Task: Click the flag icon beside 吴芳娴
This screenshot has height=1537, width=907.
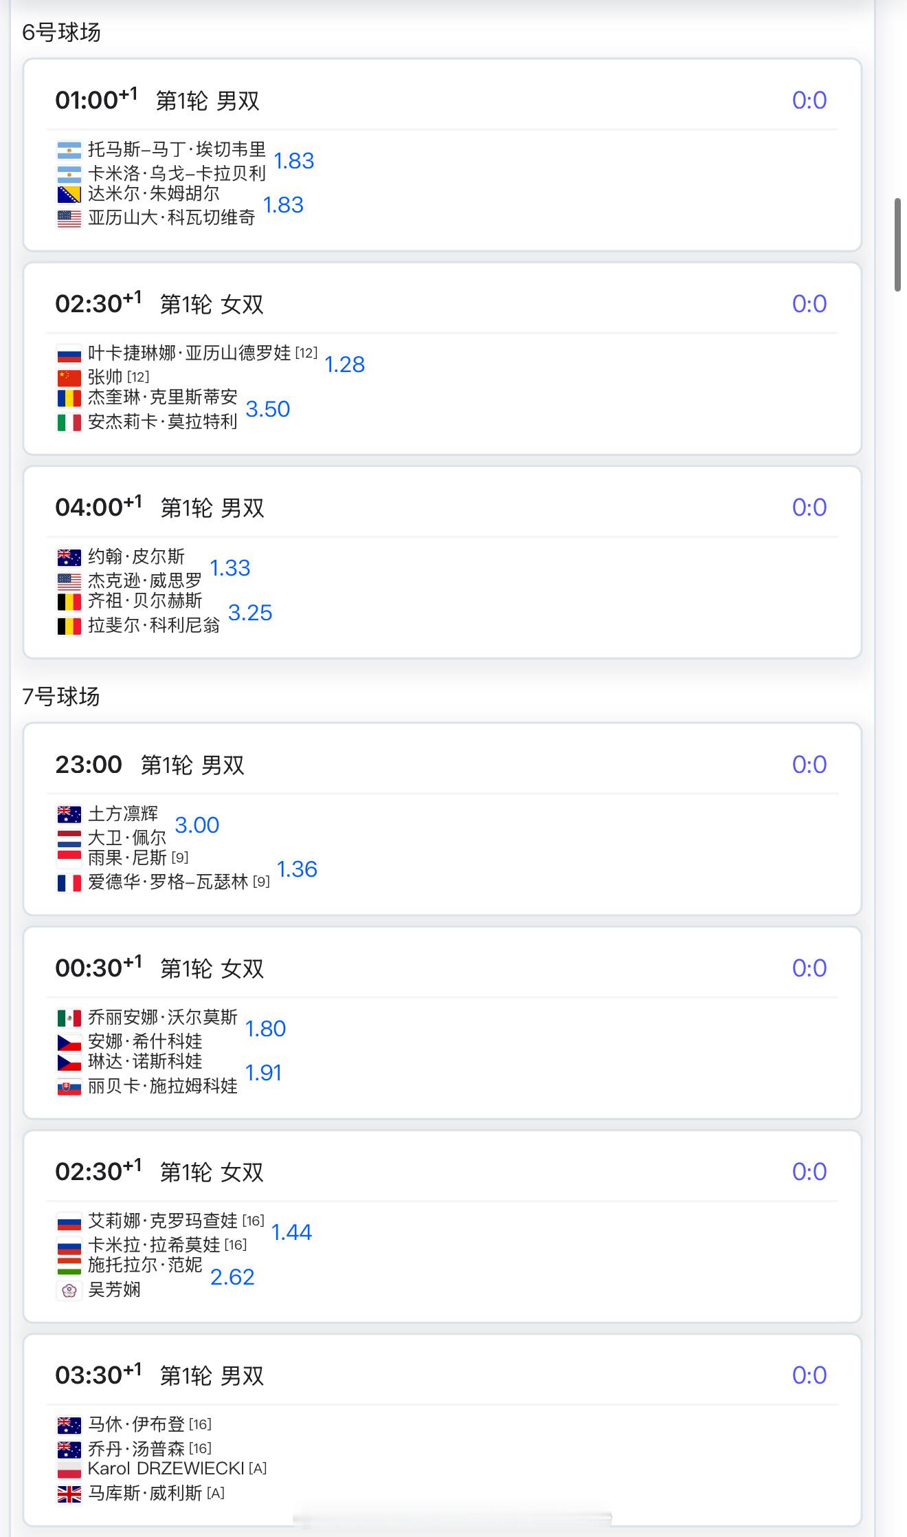Action: click(x=69, y=1290)
